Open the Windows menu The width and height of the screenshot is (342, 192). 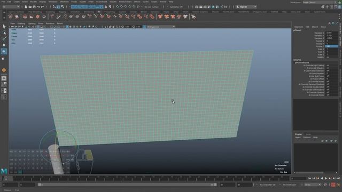[x=53, y=2]
